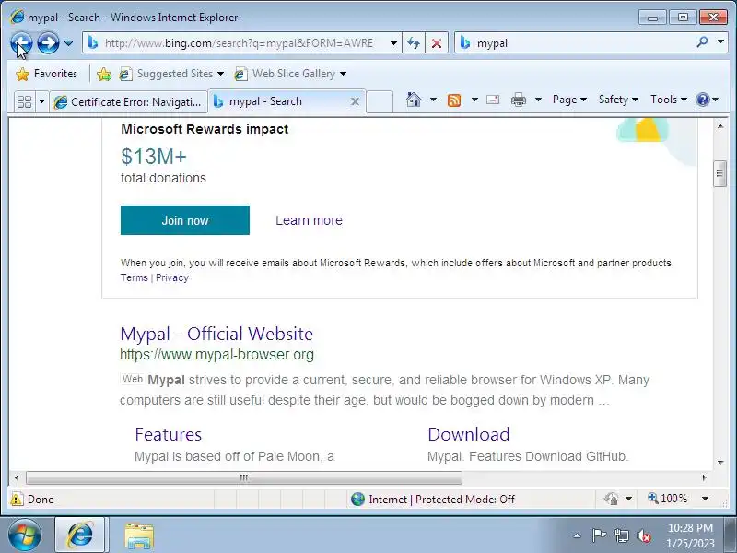This screenshot has height=553, width=737.
Task: Go forward with the Forward arrow button
Action: pos(48,43)
